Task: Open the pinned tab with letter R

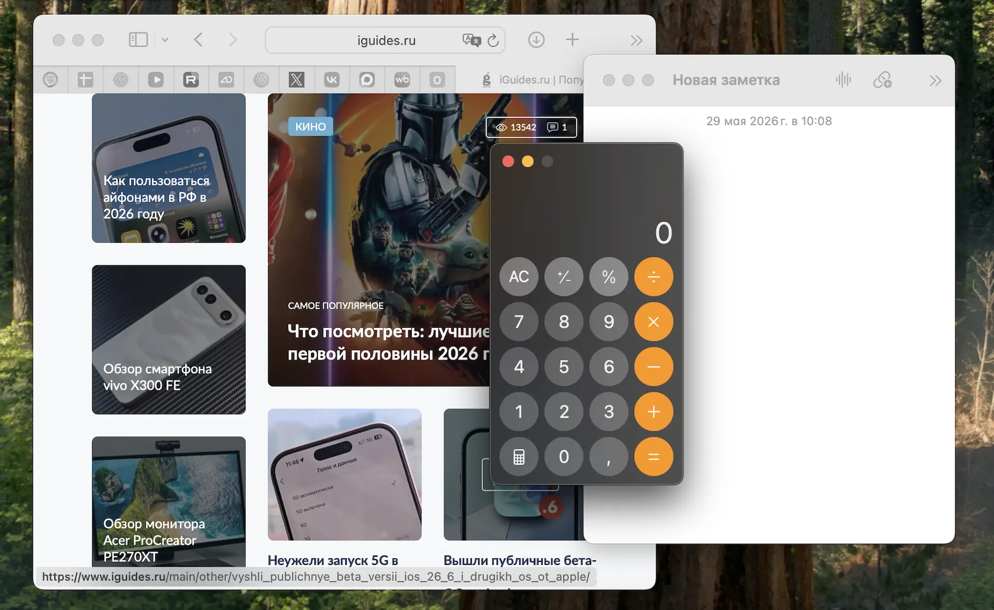Action: coord(191,80)
